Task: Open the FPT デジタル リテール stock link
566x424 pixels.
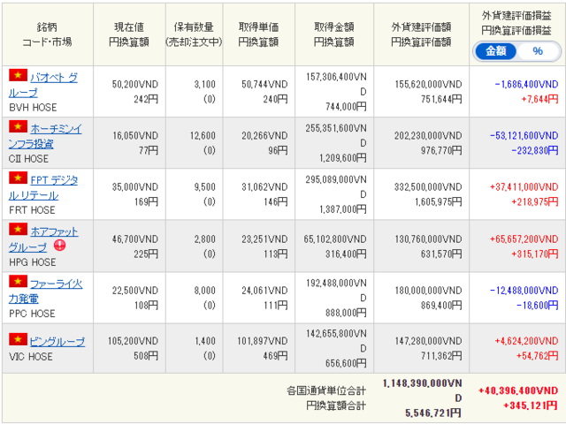Action: 43,187
